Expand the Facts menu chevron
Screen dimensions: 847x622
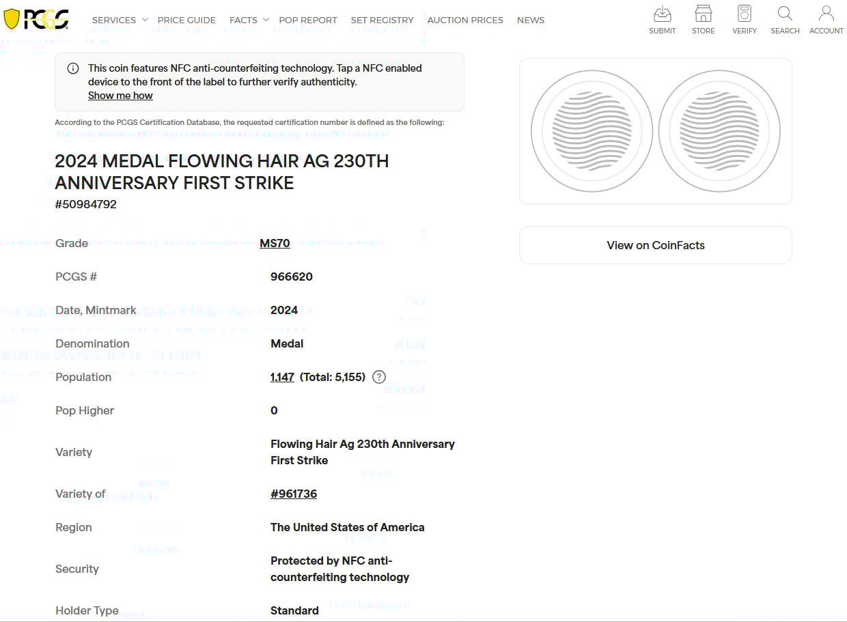point(266,20)
